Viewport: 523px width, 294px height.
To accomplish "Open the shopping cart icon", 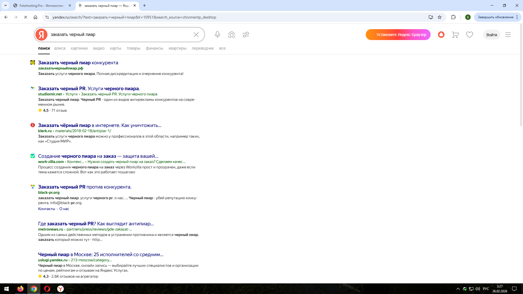I will pos(455,35).
